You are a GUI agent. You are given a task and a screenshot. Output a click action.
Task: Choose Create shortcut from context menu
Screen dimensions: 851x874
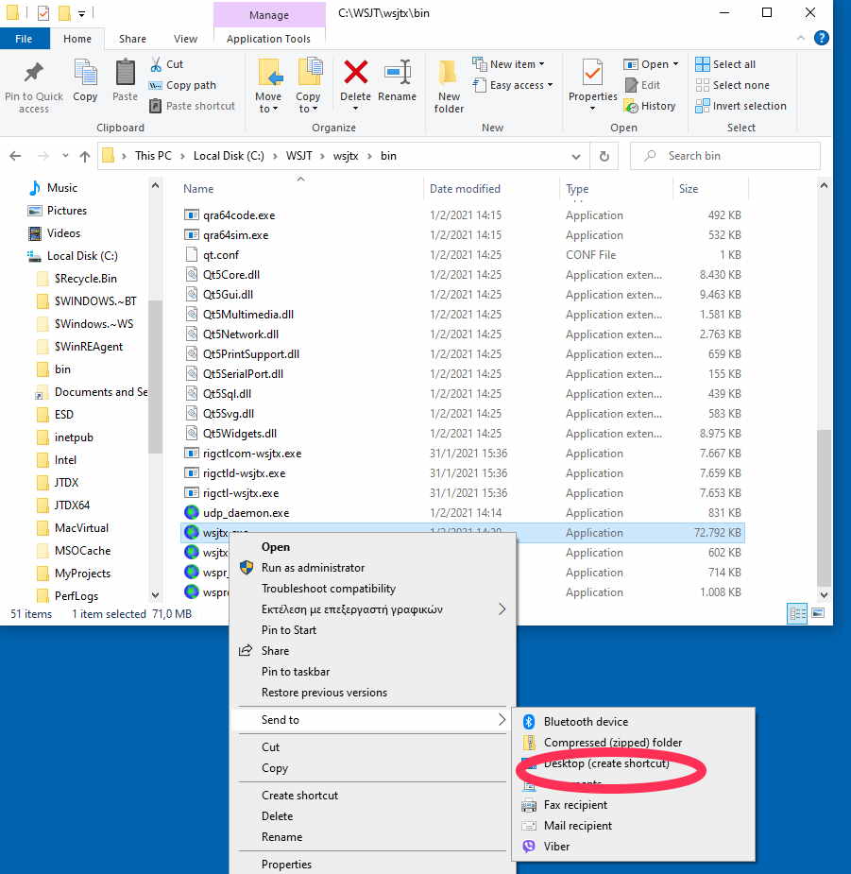pos(299,796)
